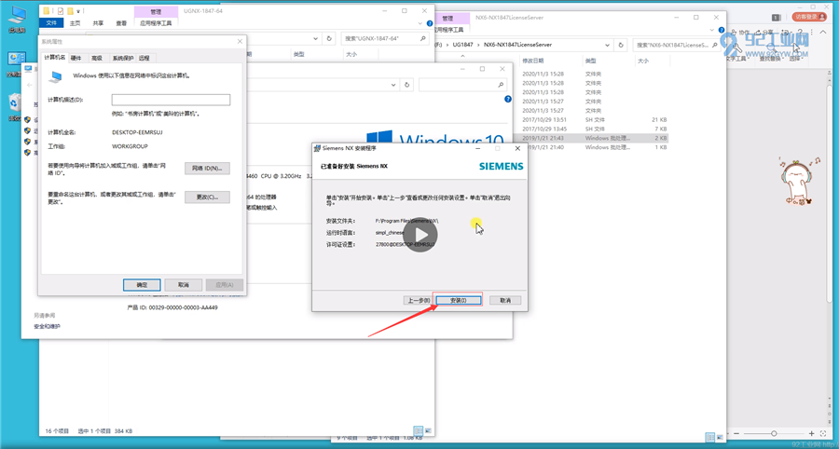Switch to 硬件 tab in System Properties

point(76,58)
